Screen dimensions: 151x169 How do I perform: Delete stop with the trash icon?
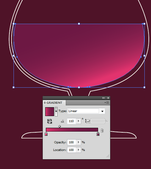(x=102, y=130)
